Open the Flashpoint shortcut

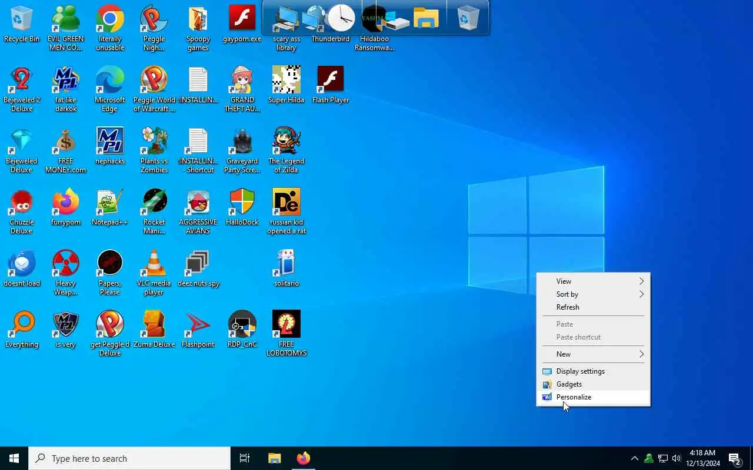coord(198,330)
